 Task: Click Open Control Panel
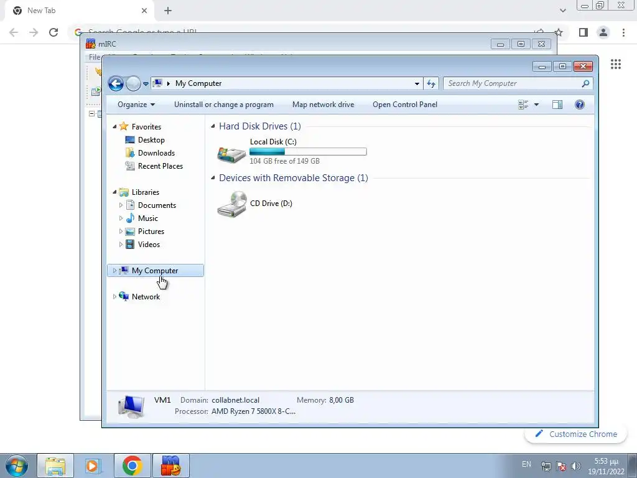coord(405,105)
